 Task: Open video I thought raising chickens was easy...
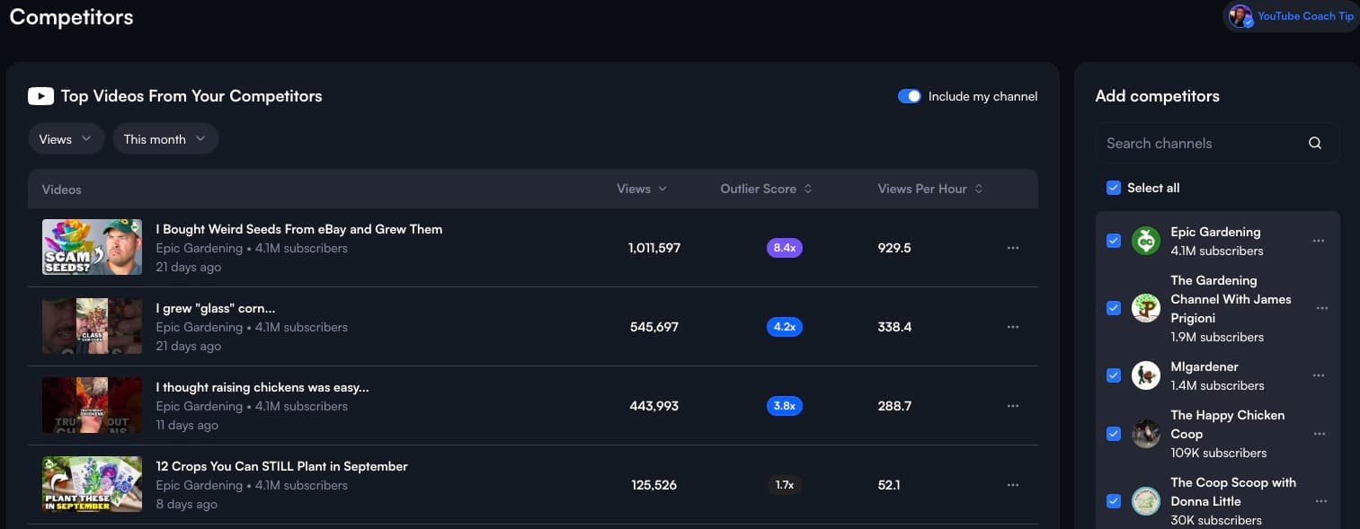[262, 387]
